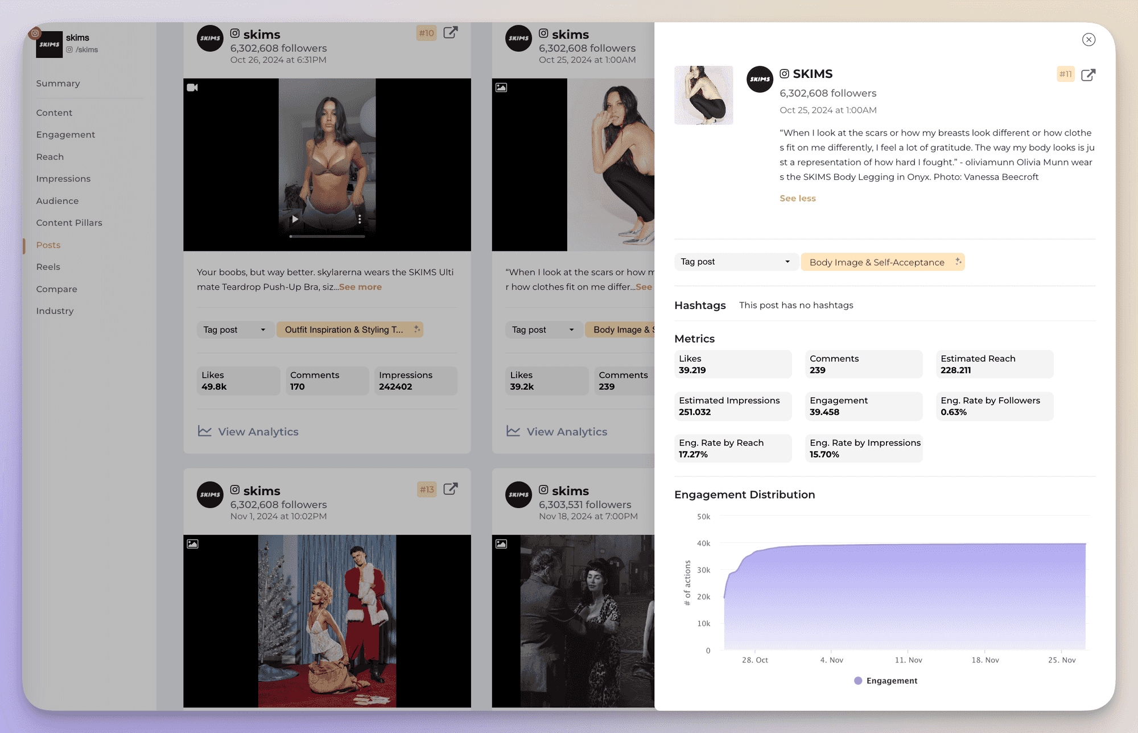Open Industry section in sidebar
The image size is (1138, 733).
(55, 311)
